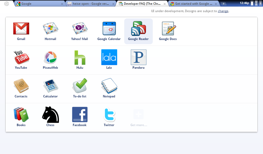The image size is (263, 154).
Task: Launch the Hulu app
Action: [x=80, y=57]
